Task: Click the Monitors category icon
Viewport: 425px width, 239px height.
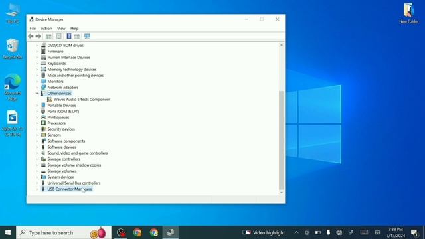Action: click(43, 81)
